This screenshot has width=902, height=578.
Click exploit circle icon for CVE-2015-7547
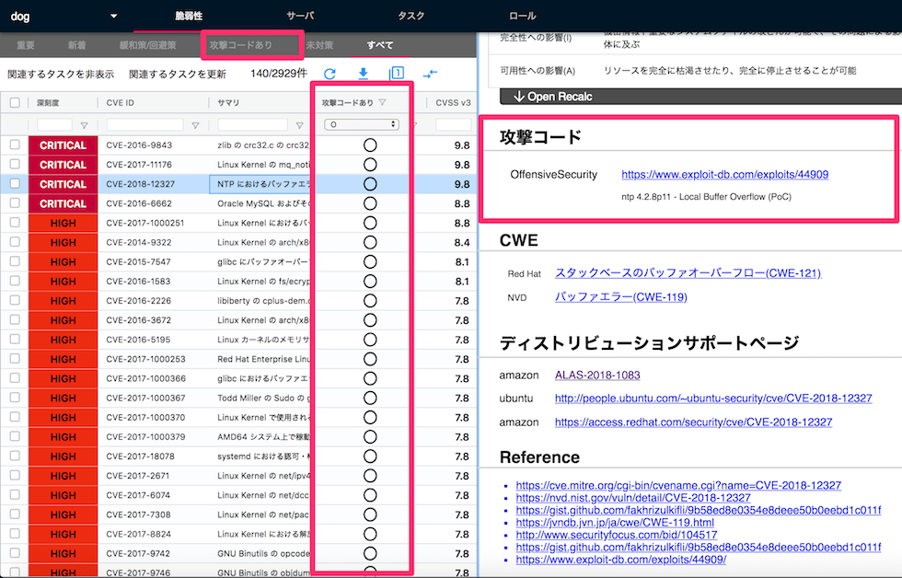click(x=370, y=261)
